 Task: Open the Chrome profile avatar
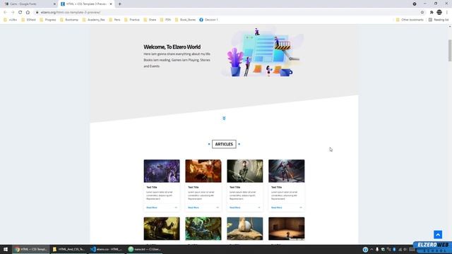point(439,13)
